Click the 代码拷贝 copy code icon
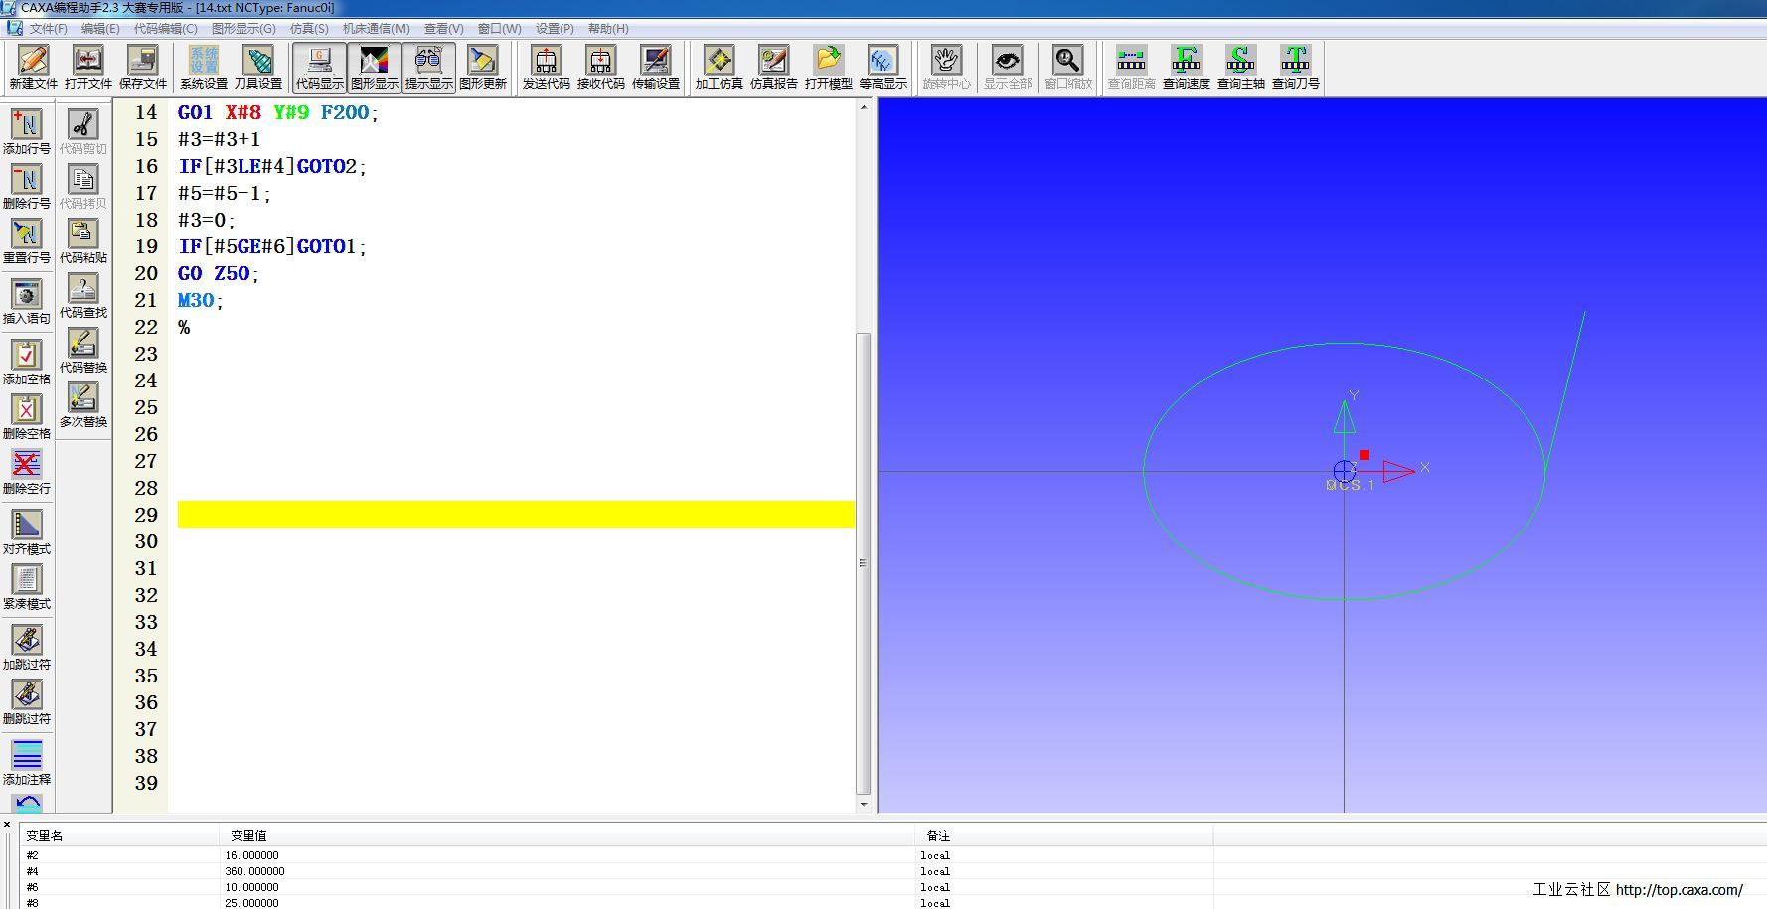 coord(82,186)
